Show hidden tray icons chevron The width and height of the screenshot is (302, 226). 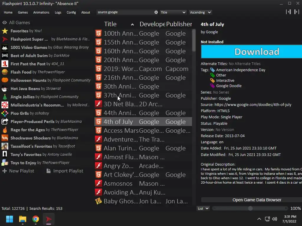tap(259, 219)
